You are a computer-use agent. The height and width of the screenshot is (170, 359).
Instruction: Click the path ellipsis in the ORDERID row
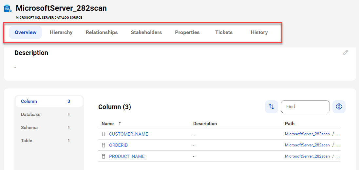click(338, 145)
